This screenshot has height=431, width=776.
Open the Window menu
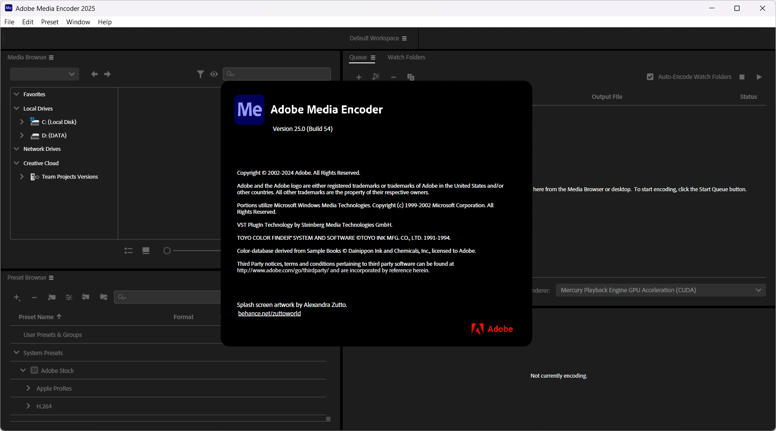(78, 22)
